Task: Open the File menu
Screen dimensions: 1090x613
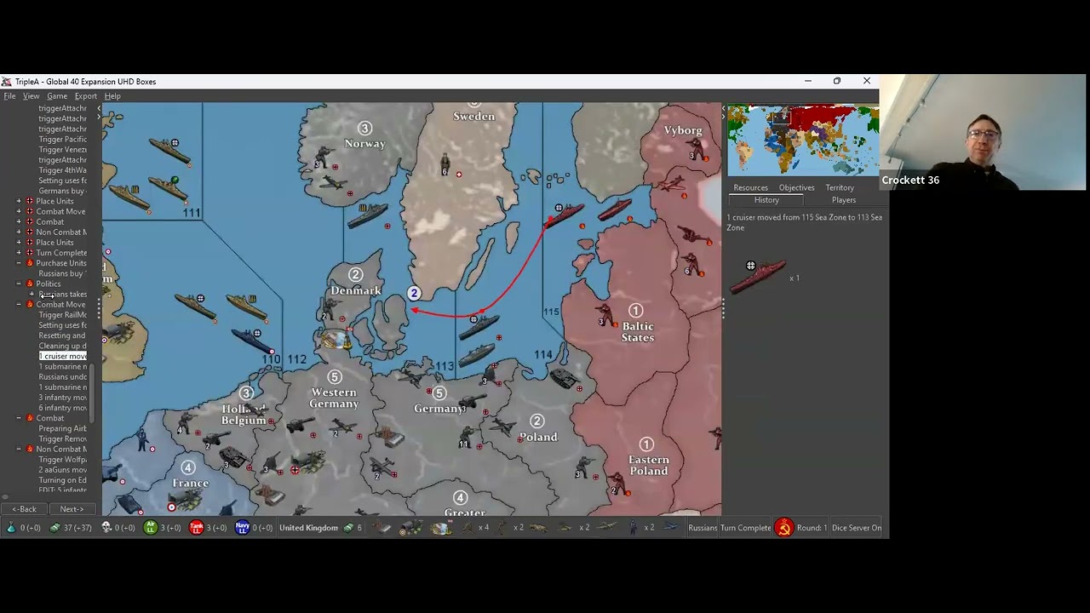Action: pyautogui.click(x=9, y=96)
